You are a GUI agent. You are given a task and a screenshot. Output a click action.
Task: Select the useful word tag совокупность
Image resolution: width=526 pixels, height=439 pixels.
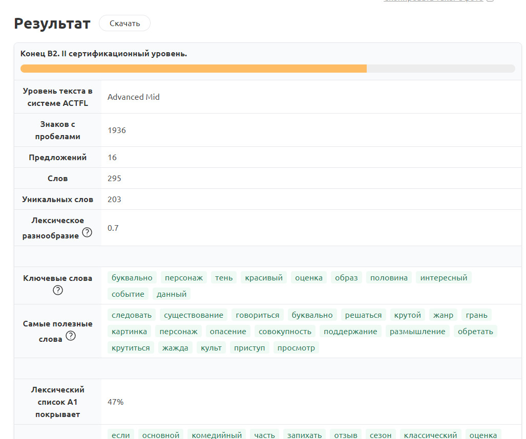tap(285, 332)
